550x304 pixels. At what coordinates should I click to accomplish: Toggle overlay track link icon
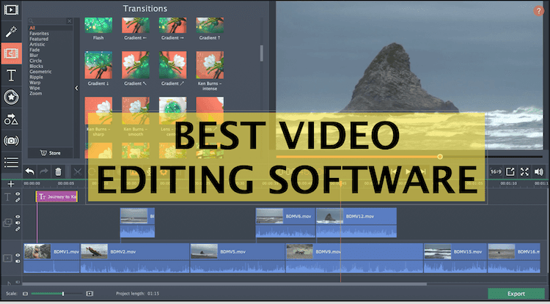(18, 229)
